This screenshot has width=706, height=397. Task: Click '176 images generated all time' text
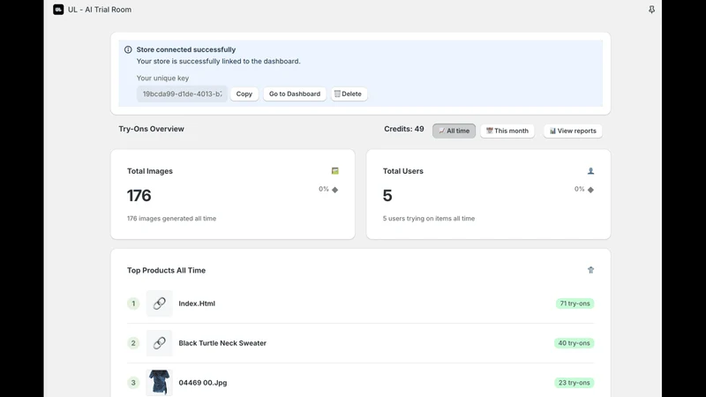pyautogui.click(x=171, y=218)
